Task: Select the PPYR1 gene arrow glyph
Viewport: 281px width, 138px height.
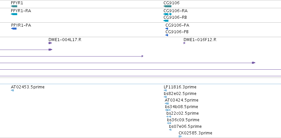Action: tap(14, 6)
